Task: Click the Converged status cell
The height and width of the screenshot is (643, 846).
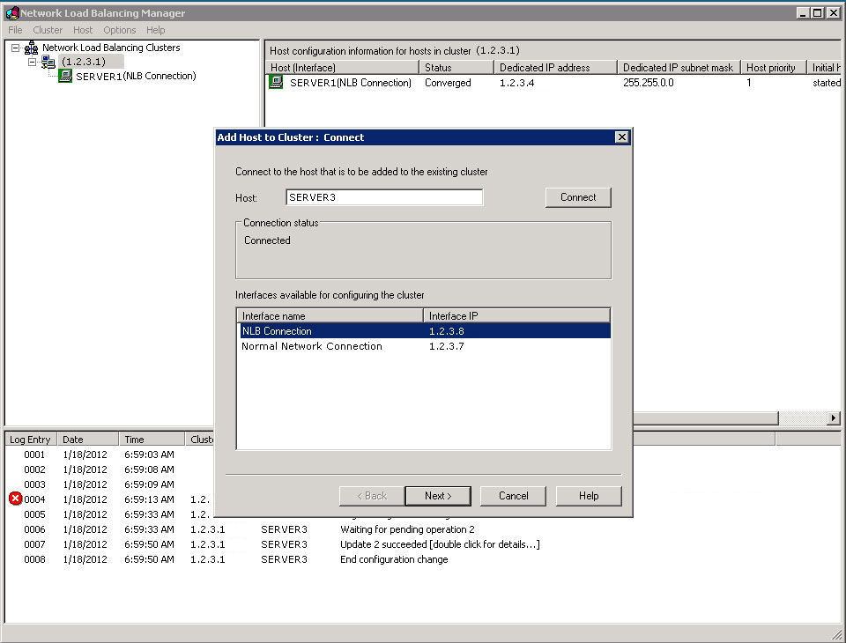Action: [448, 83]
